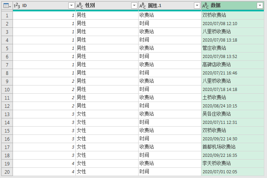
Task: Select the 性别 column header
Action: (x=107, y=5)
